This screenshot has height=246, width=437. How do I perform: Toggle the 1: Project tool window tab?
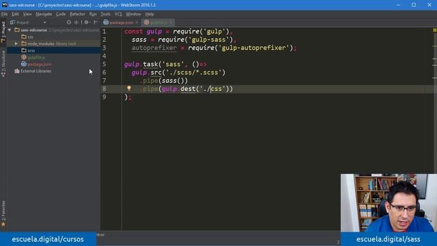click(3, 32)
